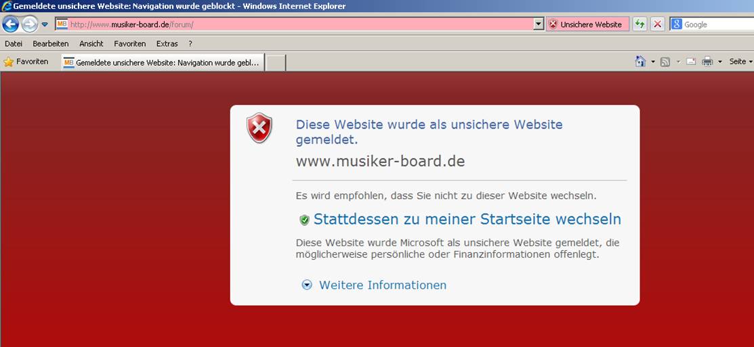Select the Gemeldete unsichere Website tab

tap(163, 62)
